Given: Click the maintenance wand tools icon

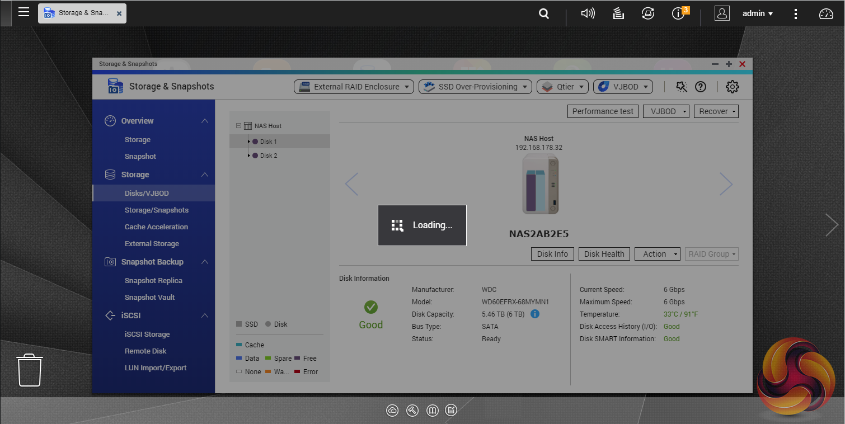Looking at the screenshot, I should (681, 87).
